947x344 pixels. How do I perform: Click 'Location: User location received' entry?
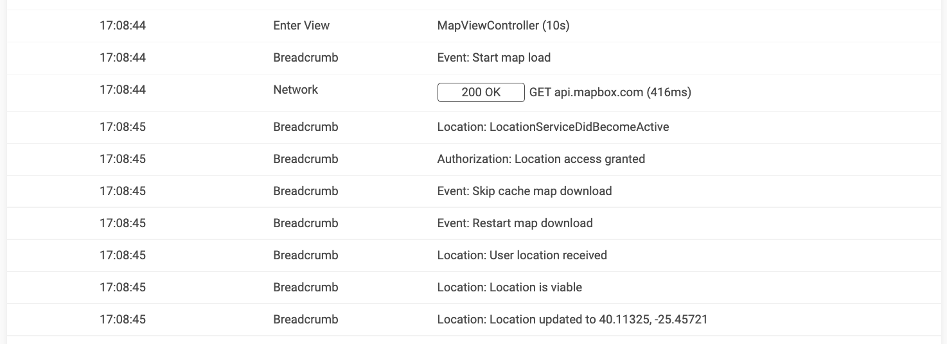click(x=522, y=255)
